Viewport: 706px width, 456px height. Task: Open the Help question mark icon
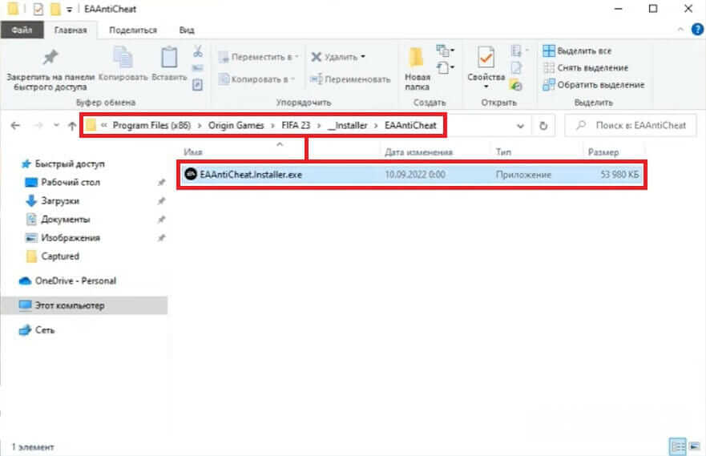point(697,30)
